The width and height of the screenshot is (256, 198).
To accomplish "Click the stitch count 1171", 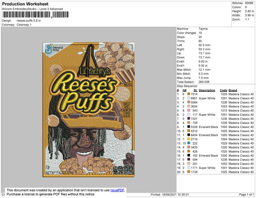I will [194, 168].
